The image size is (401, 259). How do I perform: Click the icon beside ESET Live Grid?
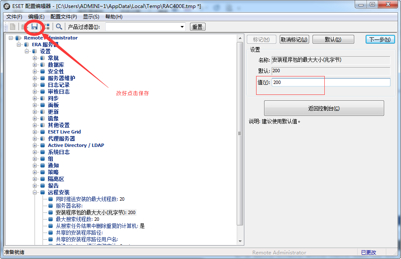pos(43,132)
